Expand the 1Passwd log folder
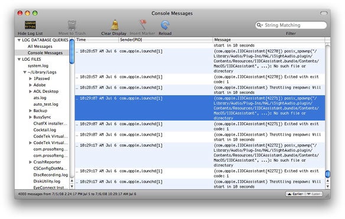 click(x=31, y=79)
